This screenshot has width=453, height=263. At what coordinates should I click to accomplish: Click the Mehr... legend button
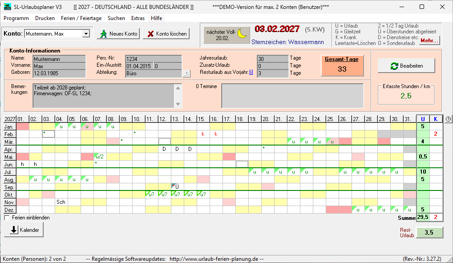429,40
